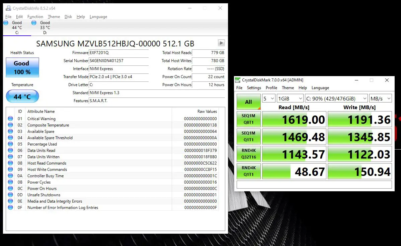Click the Power On Hours value 12 hours
Viewport: 401px width, 246px height.
pyautogui.click(x=209, y=85)
